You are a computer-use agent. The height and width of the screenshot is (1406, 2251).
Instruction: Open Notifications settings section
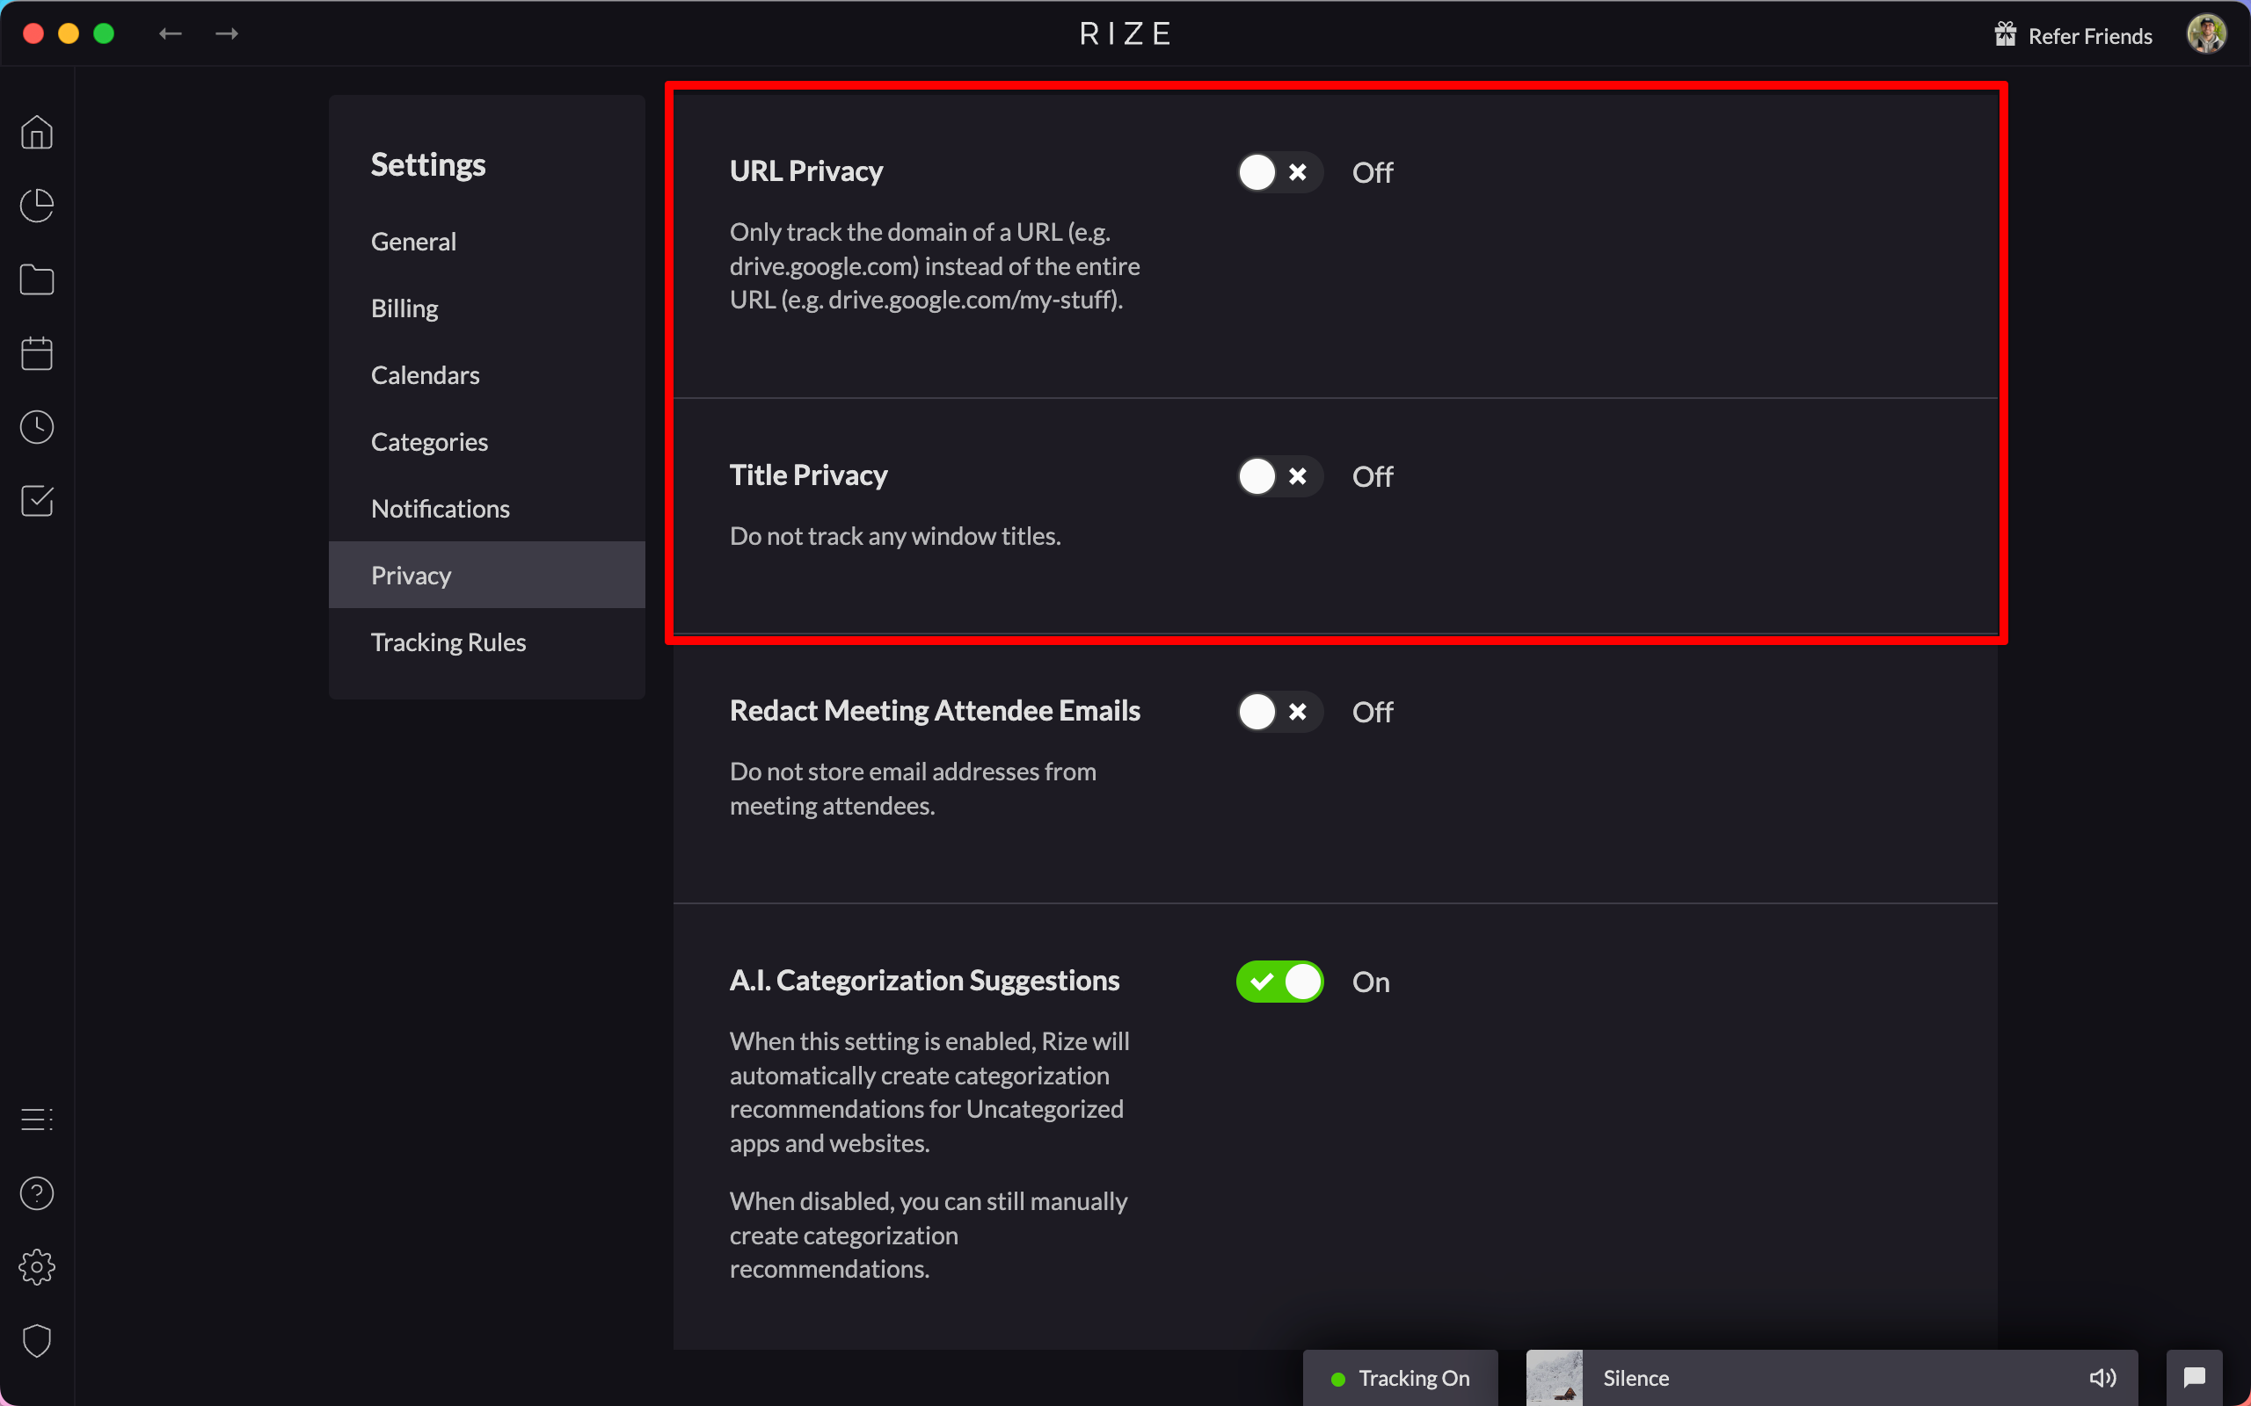click(487, 509)
